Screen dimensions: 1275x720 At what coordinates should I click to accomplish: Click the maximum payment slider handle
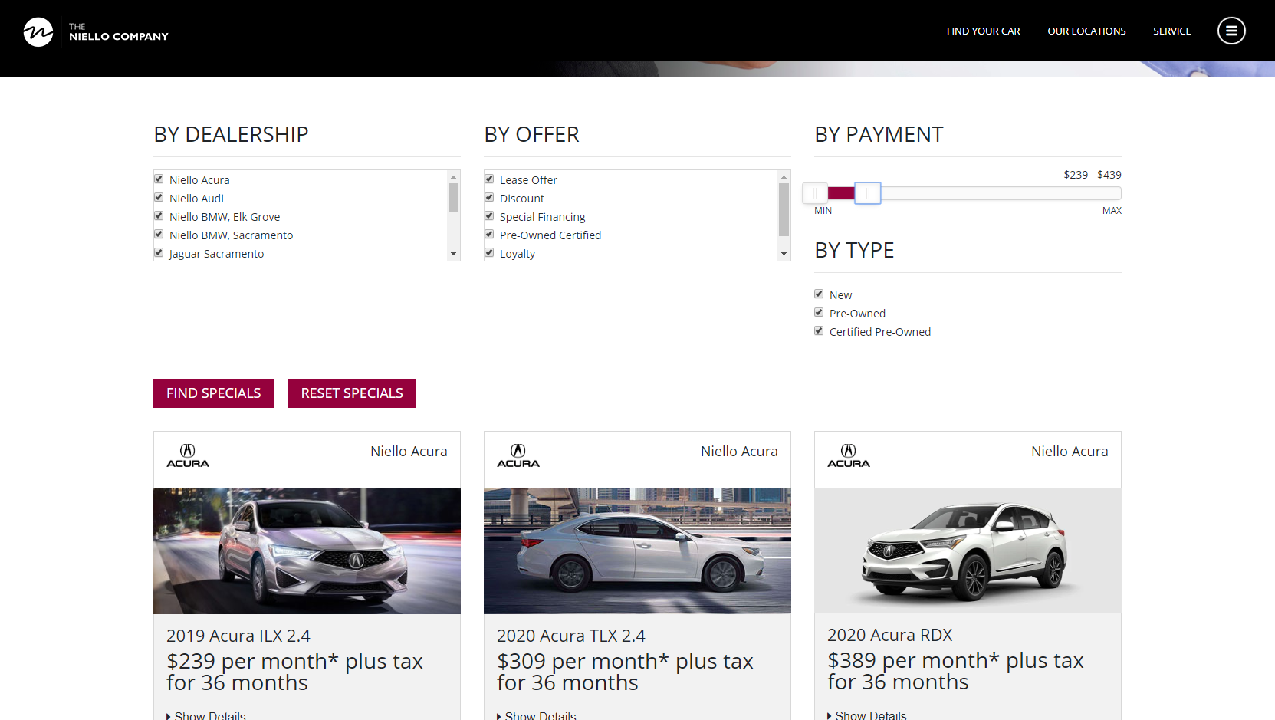pyautogui.click(x=868, y=193)
